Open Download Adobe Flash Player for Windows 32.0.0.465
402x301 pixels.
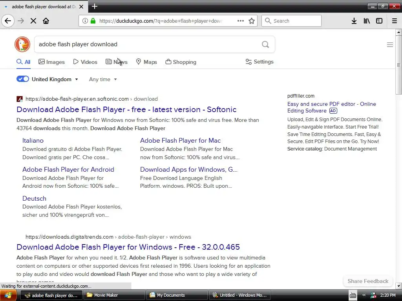pyautogui.click(x=128, y=247)
